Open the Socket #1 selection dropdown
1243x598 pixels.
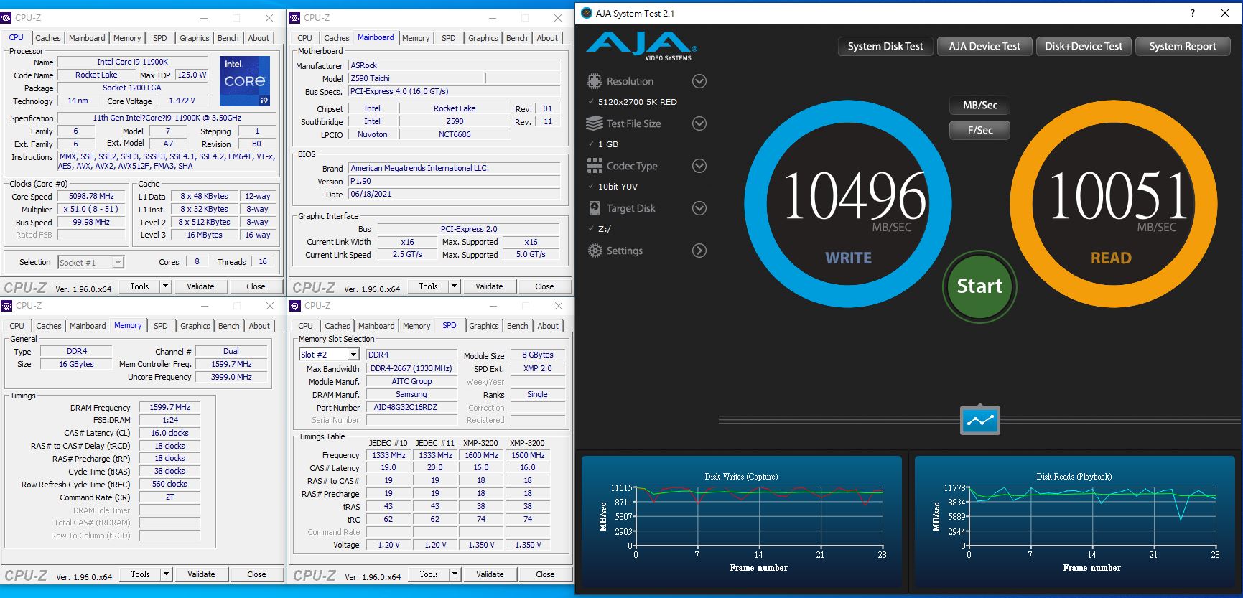pyautogui.click(x=118, y=263)
